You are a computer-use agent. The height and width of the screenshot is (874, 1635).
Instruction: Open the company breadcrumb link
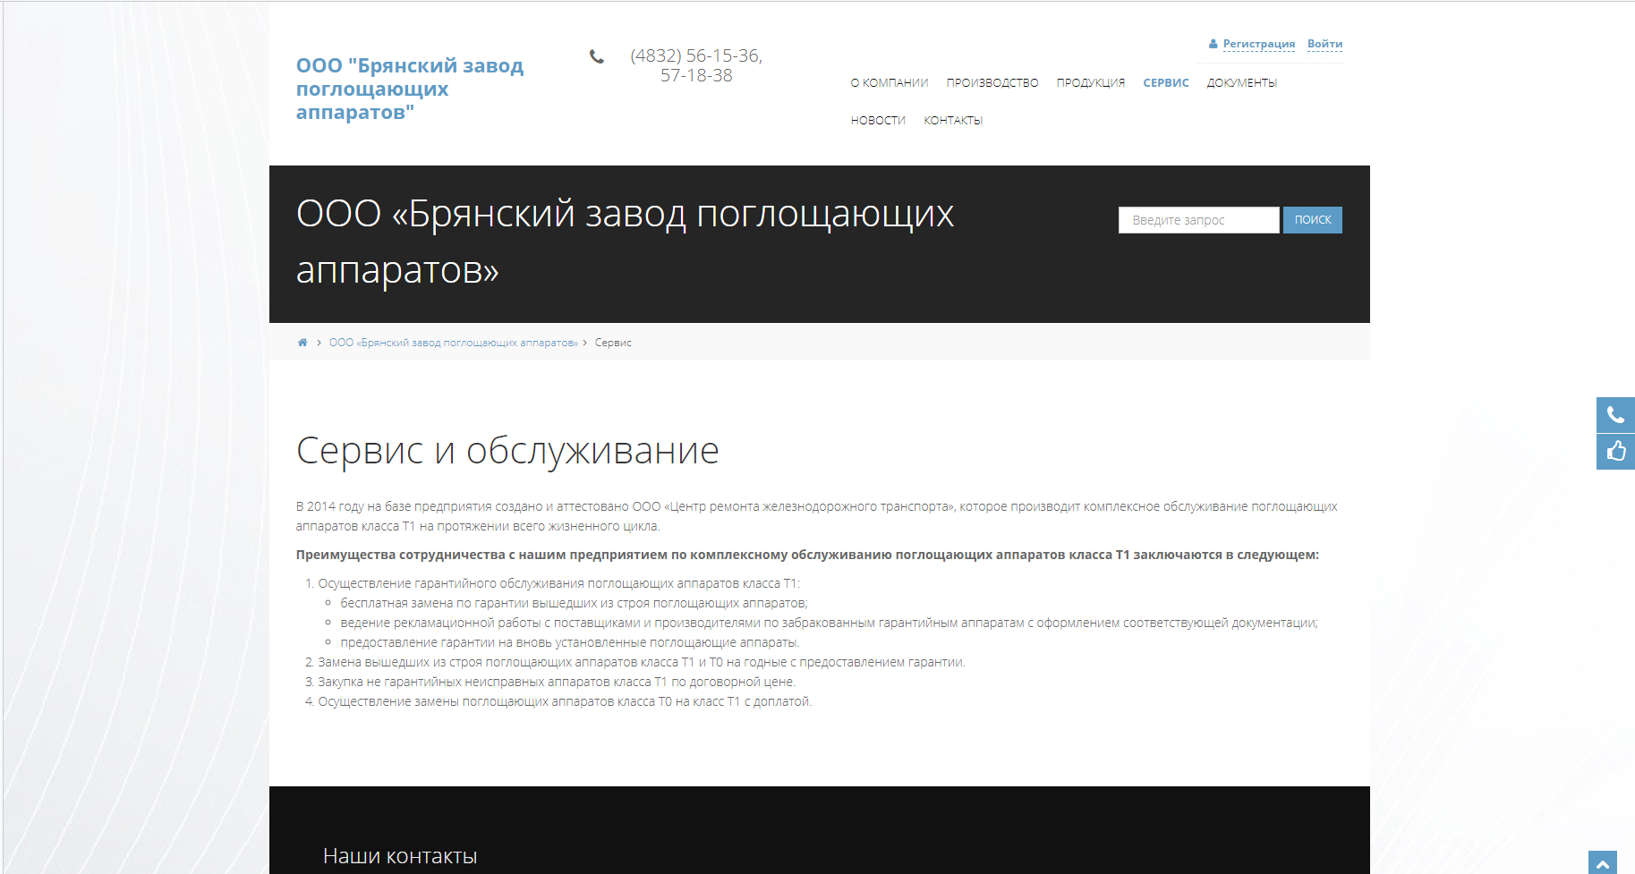(454, 343)
